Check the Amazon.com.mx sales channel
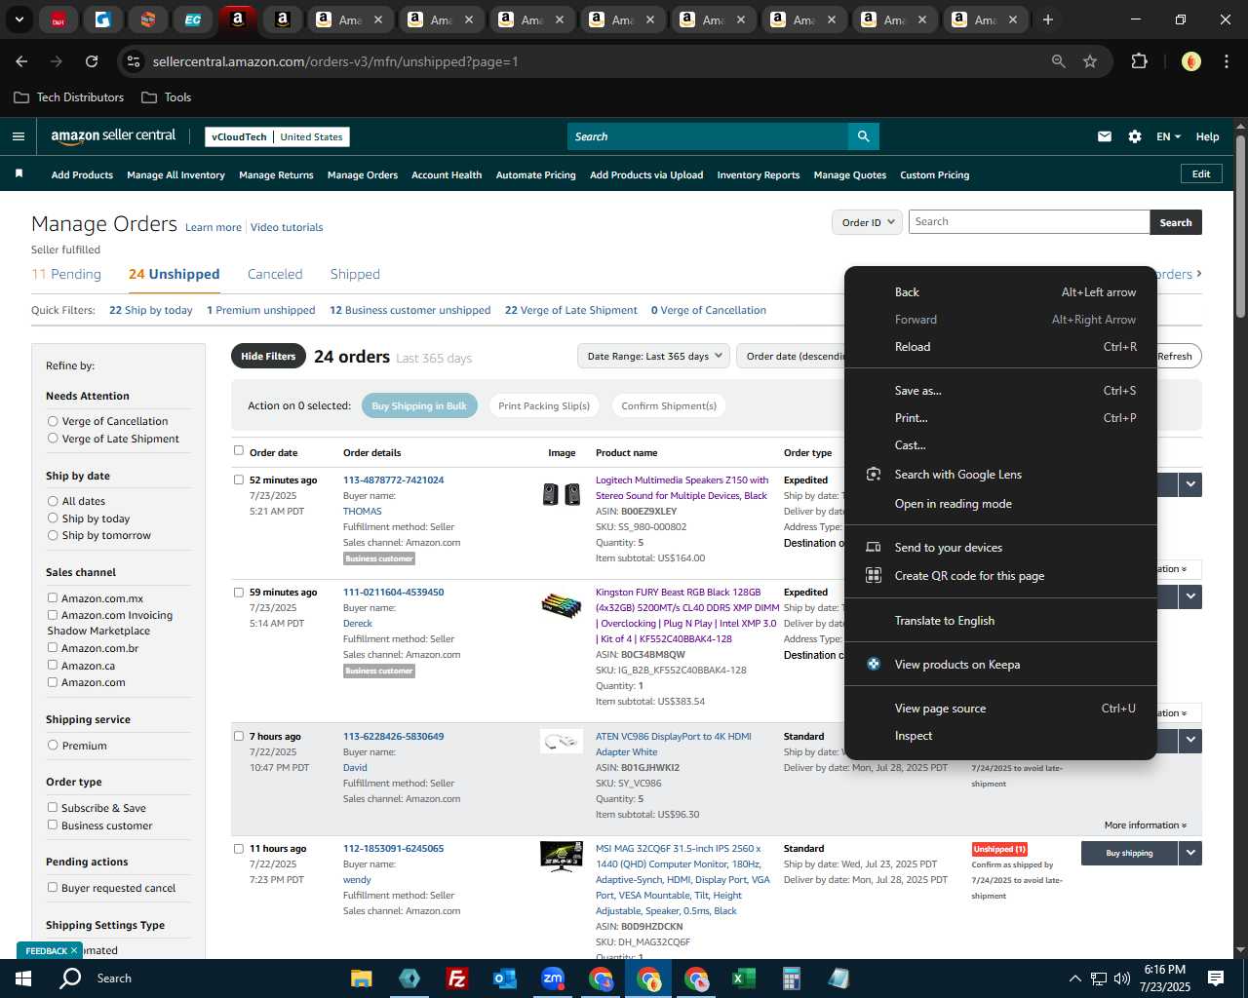 53,598
